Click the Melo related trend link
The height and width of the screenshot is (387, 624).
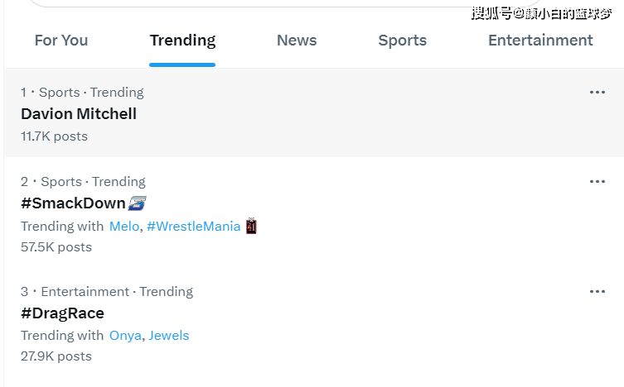[x=124, y=227]
